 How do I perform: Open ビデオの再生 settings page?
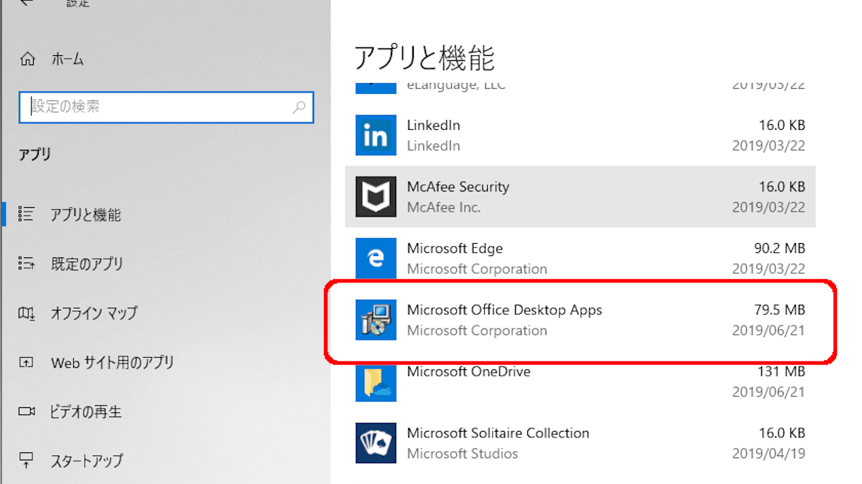coord(85,412)
